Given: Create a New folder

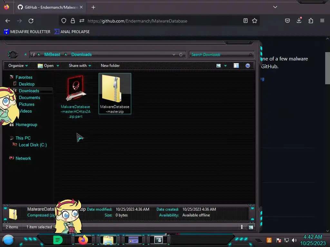Looking at the screenshot, I should coord(110,66).
